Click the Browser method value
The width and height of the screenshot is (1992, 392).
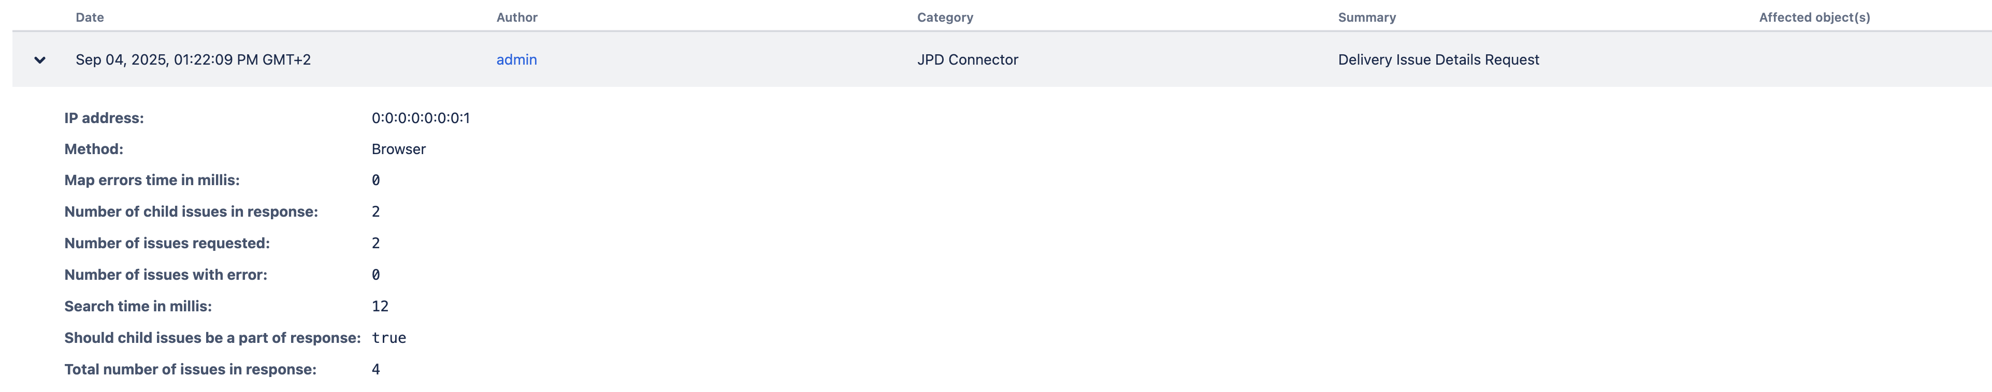pyautogui.click(x=398, y=149)
